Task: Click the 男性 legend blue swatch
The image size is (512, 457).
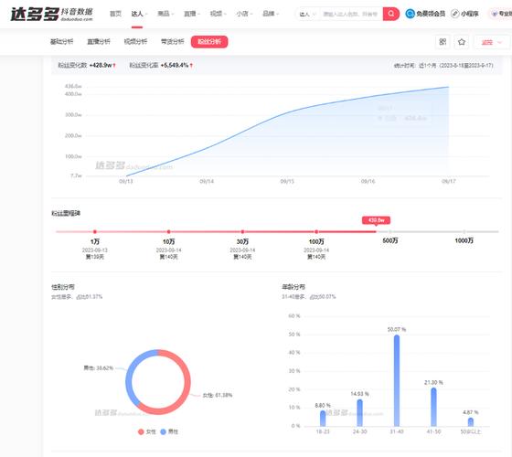Action: click(164, 431)
